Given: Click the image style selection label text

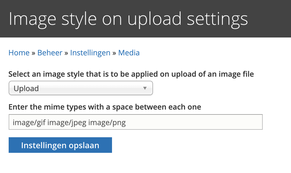Looking at the screenshot, I should (x=131, y=74).
